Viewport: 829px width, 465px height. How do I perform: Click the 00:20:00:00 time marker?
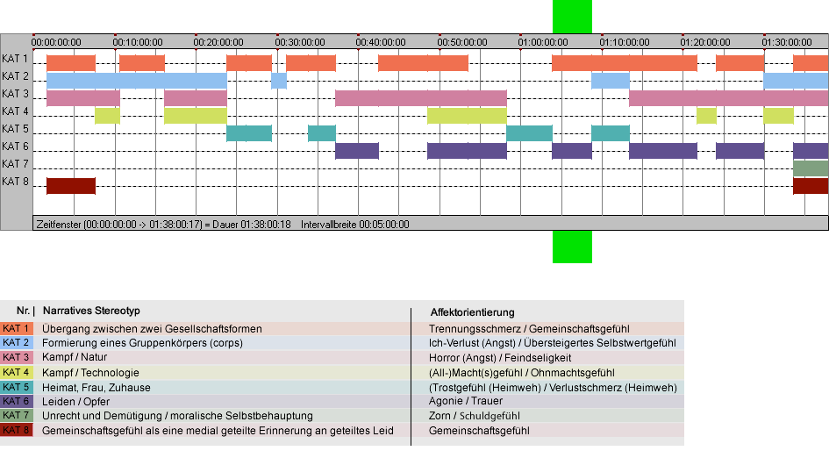point(218,42)
